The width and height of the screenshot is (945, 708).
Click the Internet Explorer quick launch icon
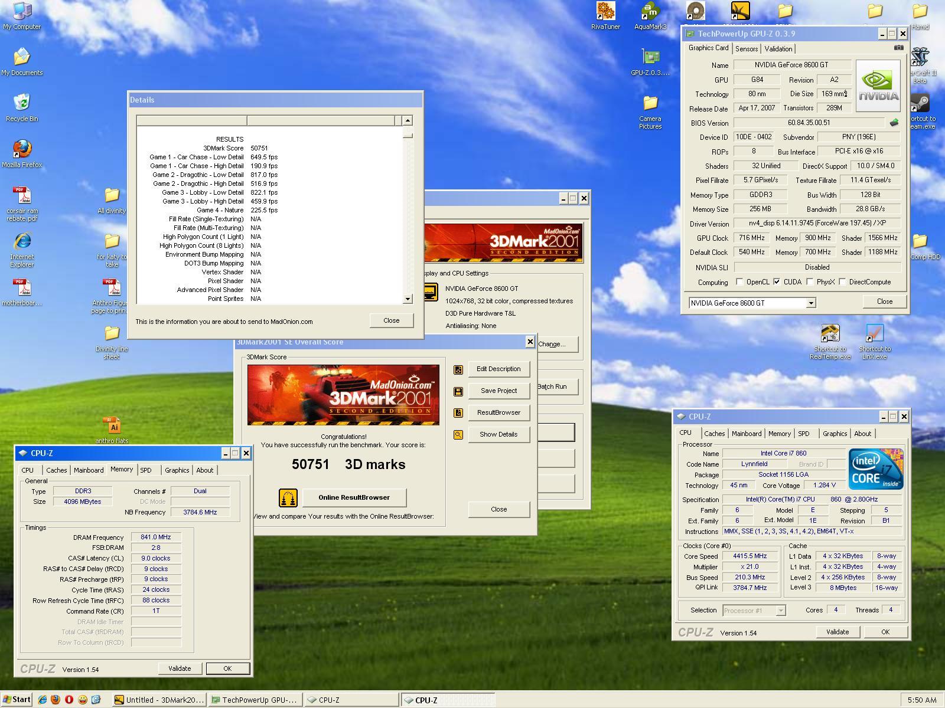point(42,700)
